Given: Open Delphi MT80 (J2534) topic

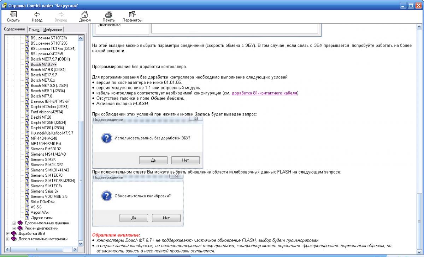Looking at the screenshot, I should pos(47,127).
